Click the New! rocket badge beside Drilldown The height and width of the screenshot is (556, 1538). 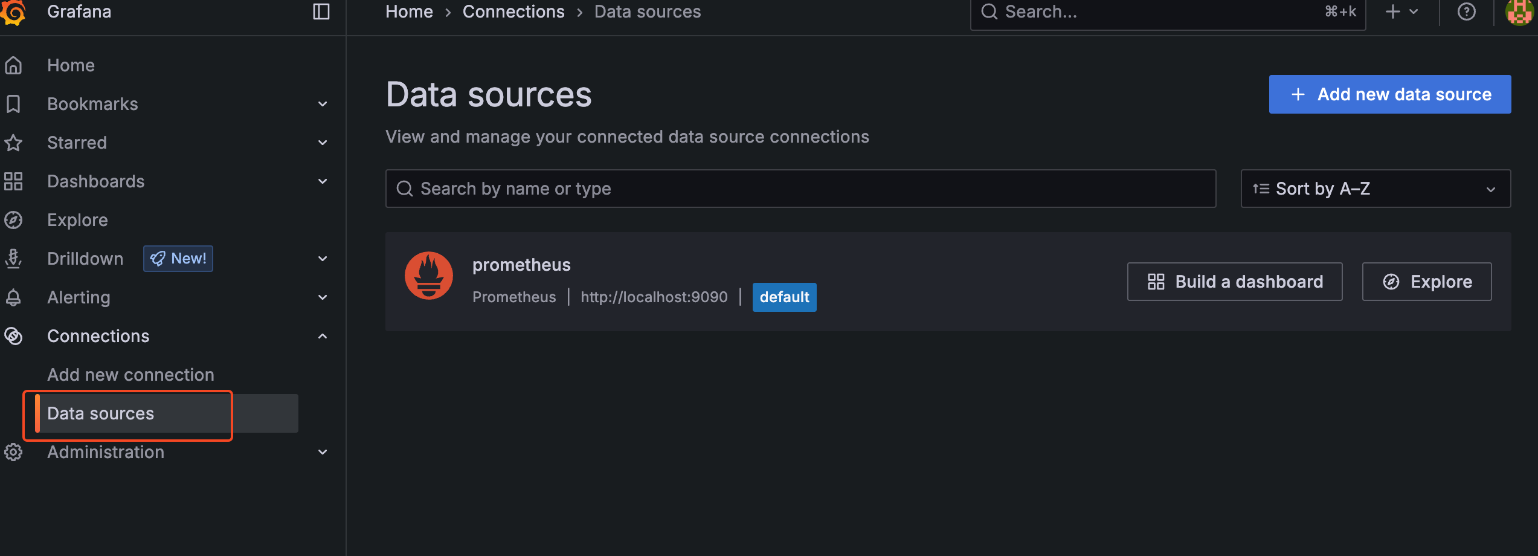coord(178,259)
